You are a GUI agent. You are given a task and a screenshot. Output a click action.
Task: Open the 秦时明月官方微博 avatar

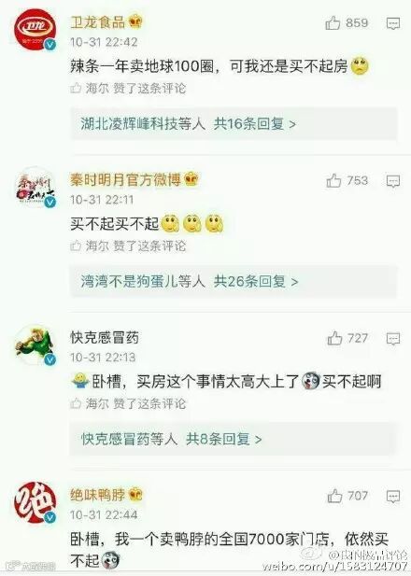[x=35, y=187]
